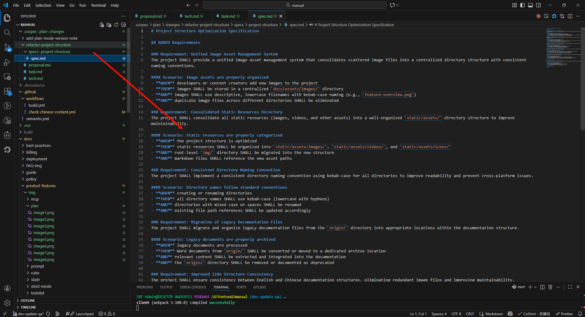Open the Extensions view in activity bar
This screenshot has height=317, width=585.
7,91
